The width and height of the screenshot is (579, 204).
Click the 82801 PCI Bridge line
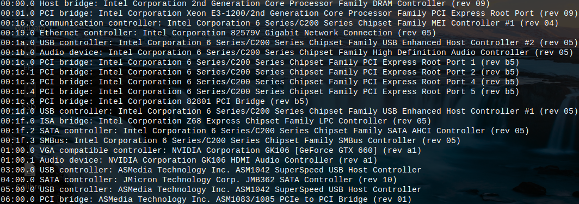(155, 101)
